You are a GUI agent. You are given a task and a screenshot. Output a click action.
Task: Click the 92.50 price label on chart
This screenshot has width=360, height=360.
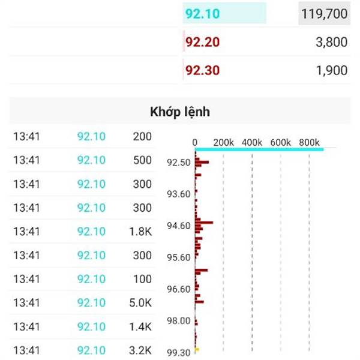(179, 163)
